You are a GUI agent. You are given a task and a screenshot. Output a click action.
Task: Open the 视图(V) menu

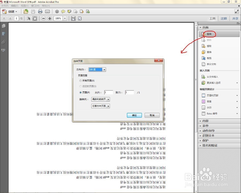(25, 6)
